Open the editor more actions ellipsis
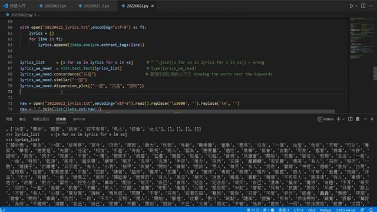Image resolution: width=377 pixels, height=212 pixels. 371,6
